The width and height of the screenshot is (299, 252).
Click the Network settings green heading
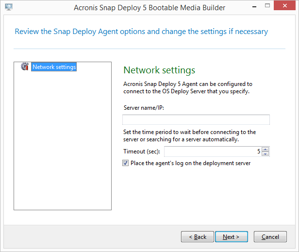click(159, 70)
